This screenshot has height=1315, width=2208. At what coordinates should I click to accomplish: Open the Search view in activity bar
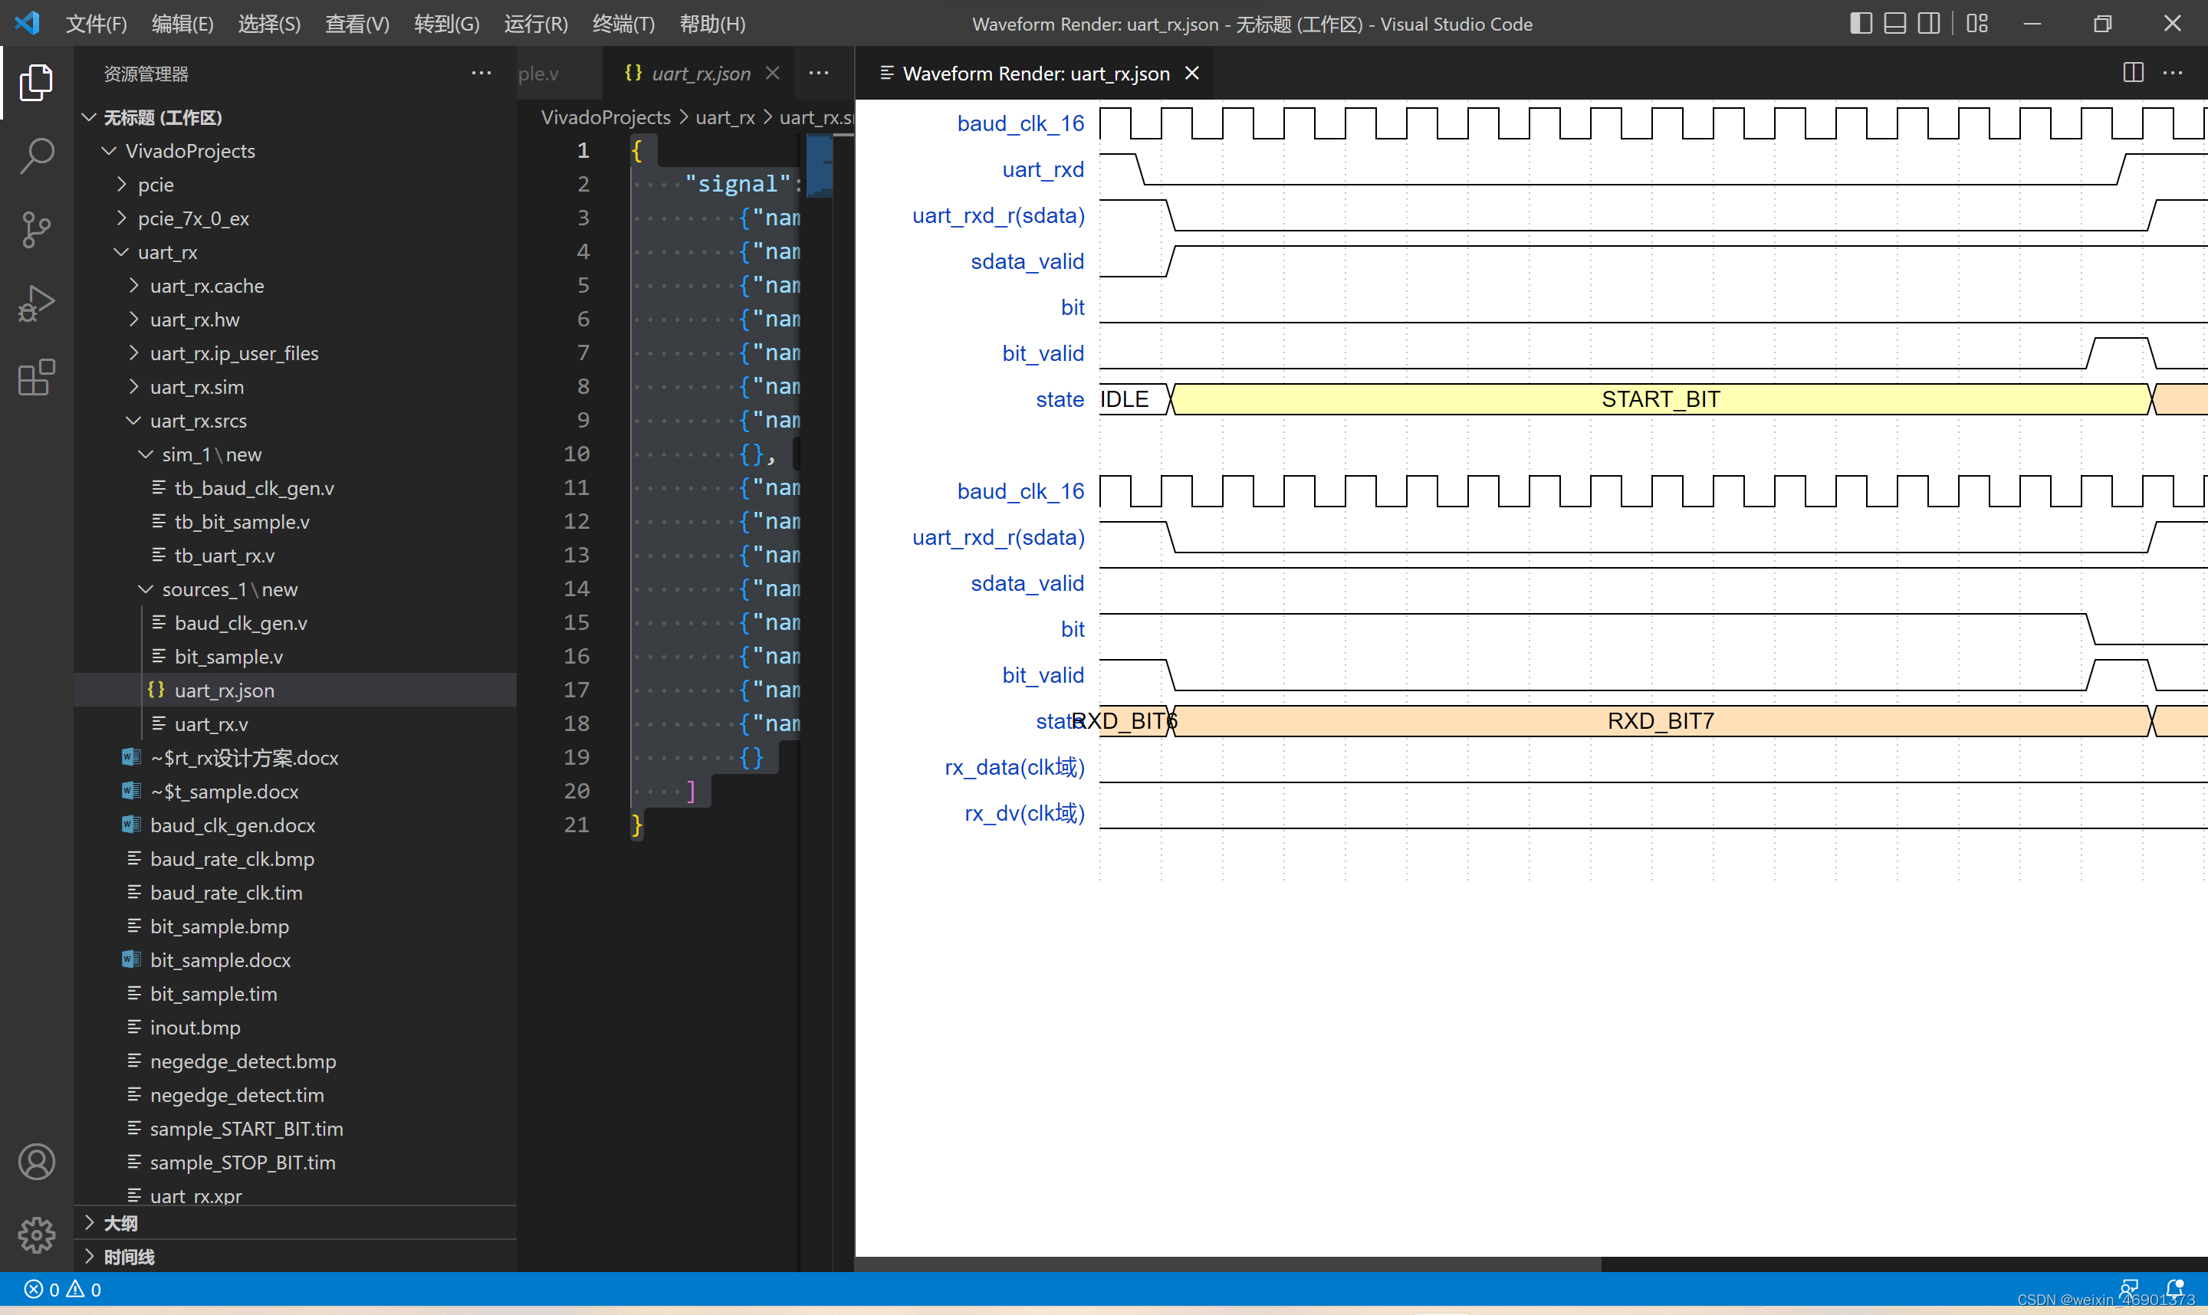pyautogui.click(x=36, y=156)
